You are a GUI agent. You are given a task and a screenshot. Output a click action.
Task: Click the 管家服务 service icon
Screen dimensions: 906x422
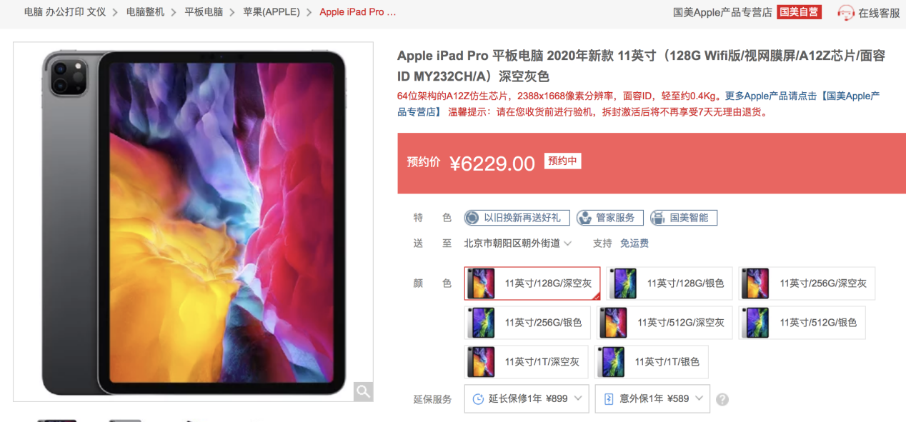click(x=584, y=218)
